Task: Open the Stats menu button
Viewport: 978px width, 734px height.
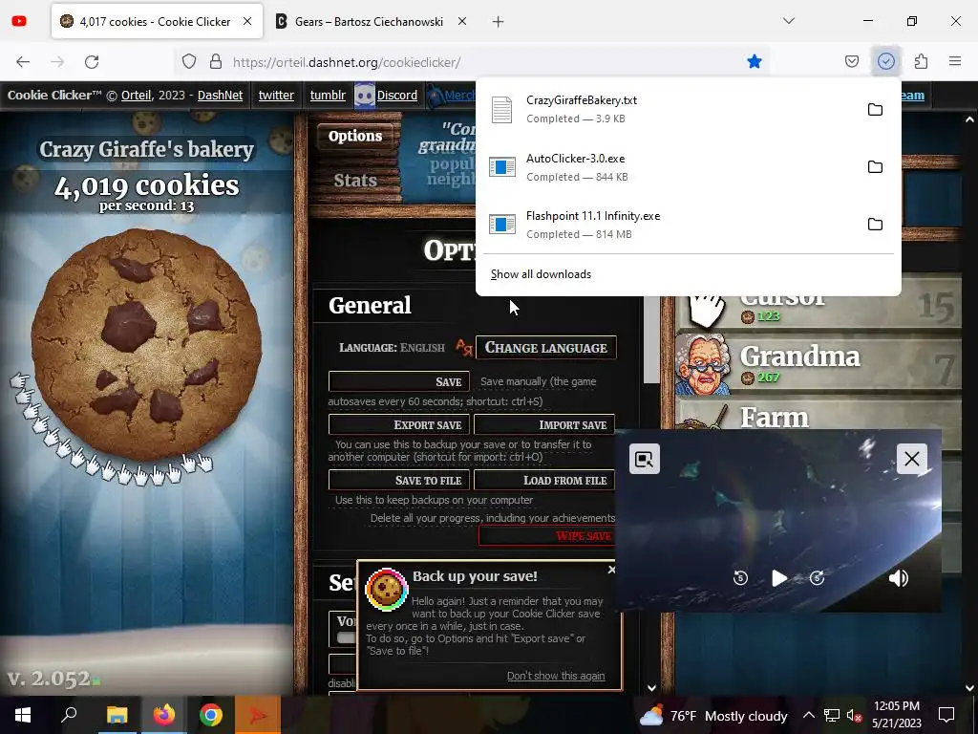Action: [355, 181]
